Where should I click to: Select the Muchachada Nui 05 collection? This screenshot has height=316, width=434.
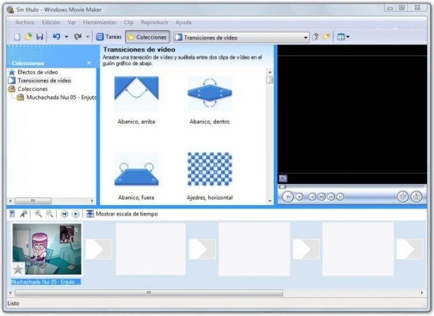click(x=57, y=98)
